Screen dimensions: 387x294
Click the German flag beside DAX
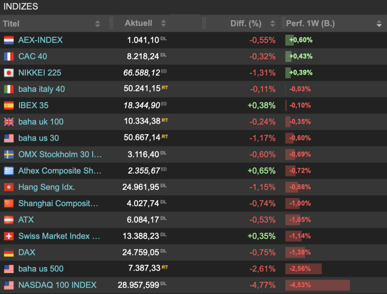tap(9, 252)
